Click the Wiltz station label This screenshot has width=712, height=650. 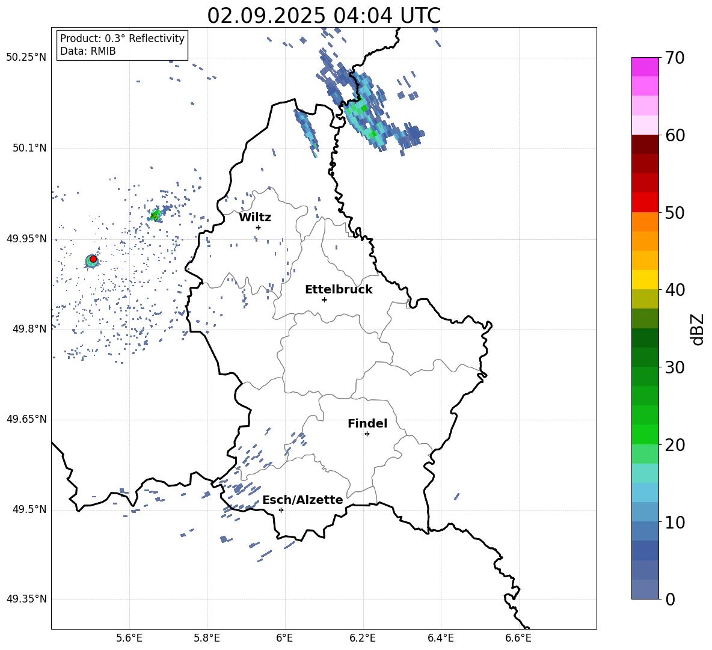point(255,218)
